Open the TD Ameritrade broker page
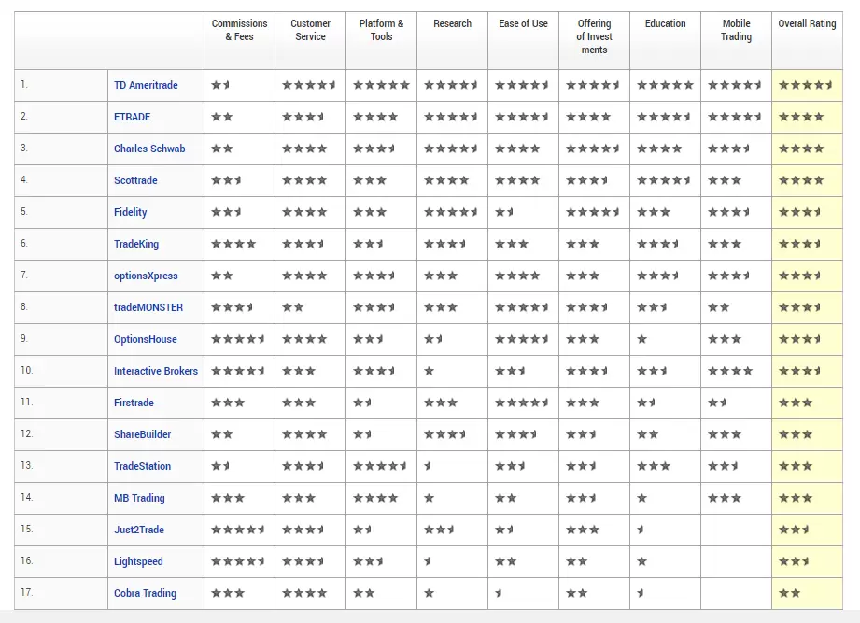This screenshot has width=860, height=623. pyautogui.click(x=147, y=85)
